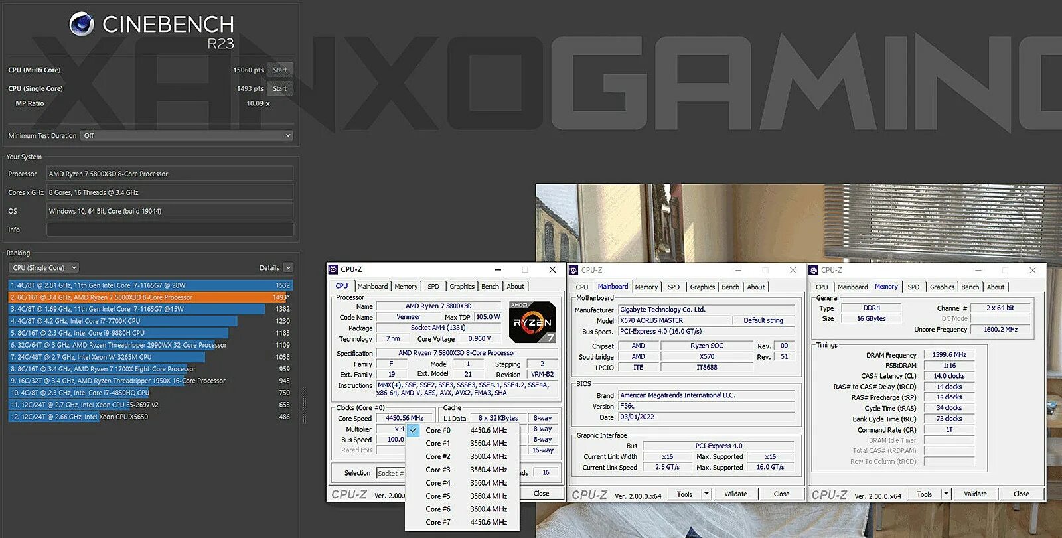Select the Mainboard tab in the Memory window

(852, 287)
